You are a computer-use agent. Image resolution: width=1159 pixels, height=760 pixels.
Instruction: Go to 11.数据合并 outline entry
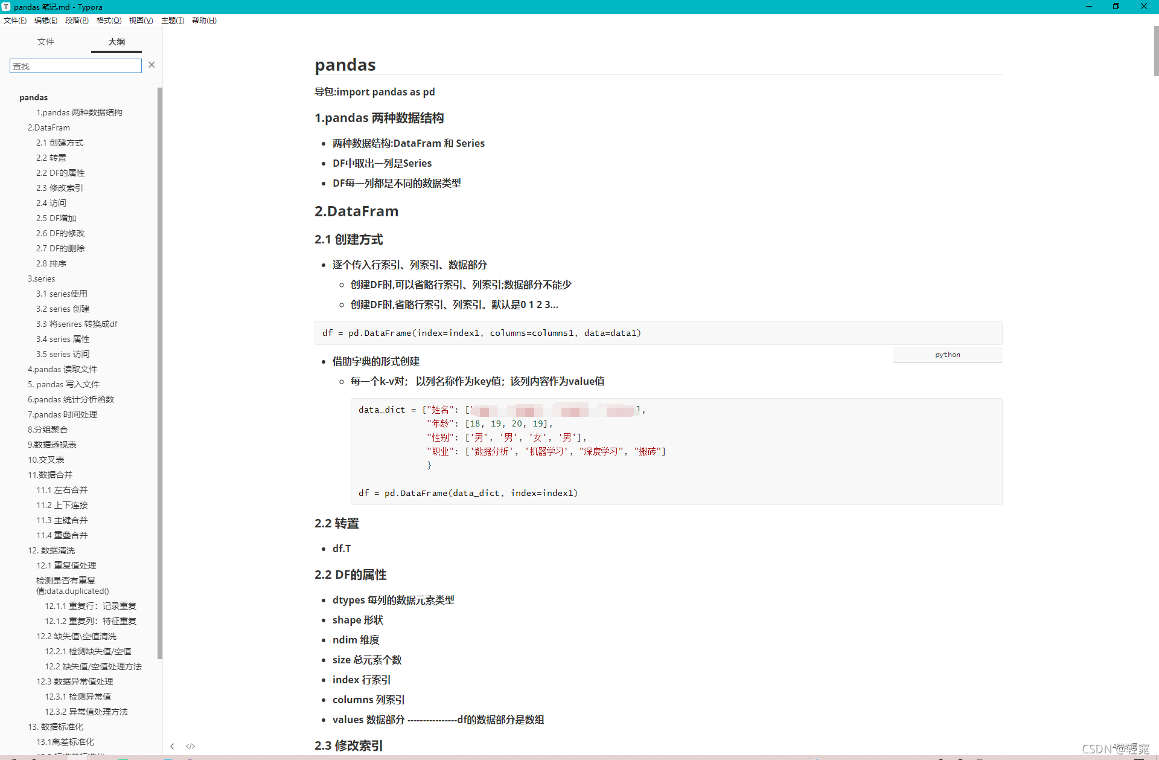(x=50, y=475)
